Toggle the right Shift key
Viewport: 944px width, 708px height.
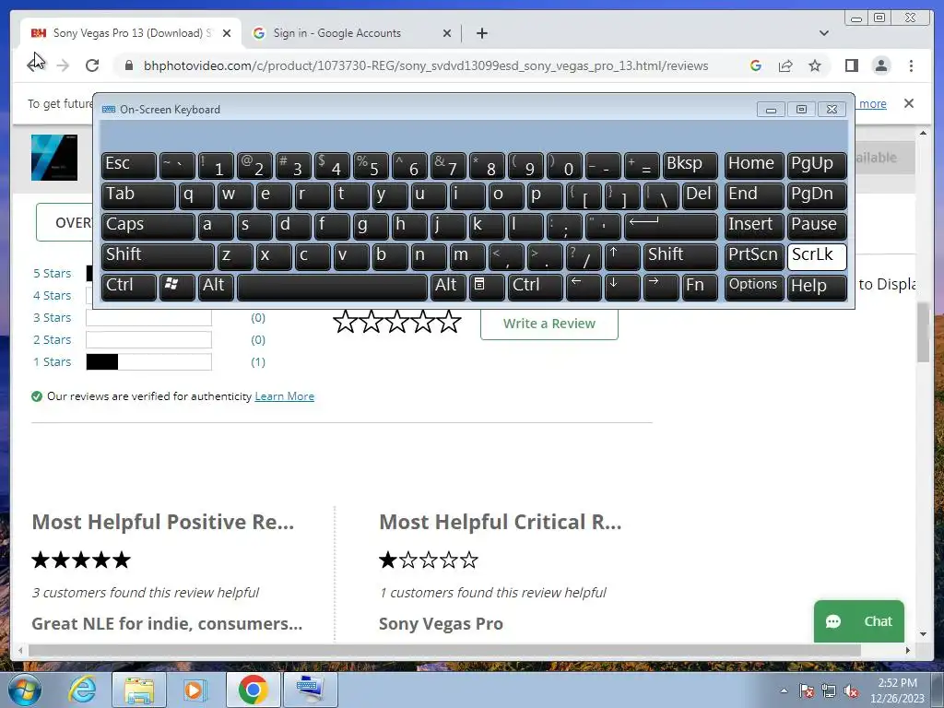coord(681,256)
